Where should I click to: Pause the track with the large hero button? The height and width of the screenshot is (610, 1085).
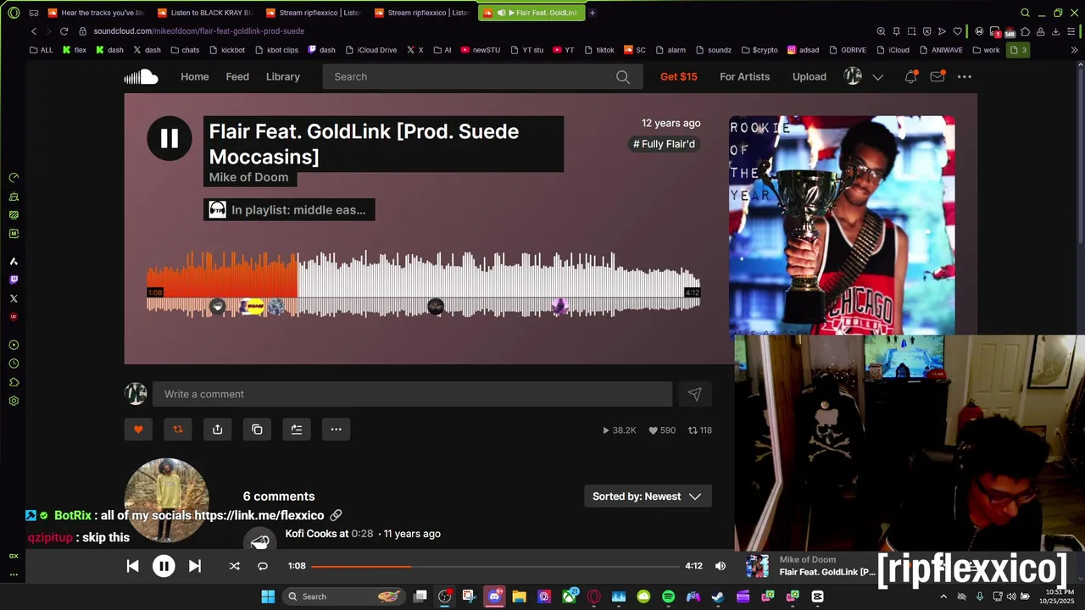click(x=170, y=138)
